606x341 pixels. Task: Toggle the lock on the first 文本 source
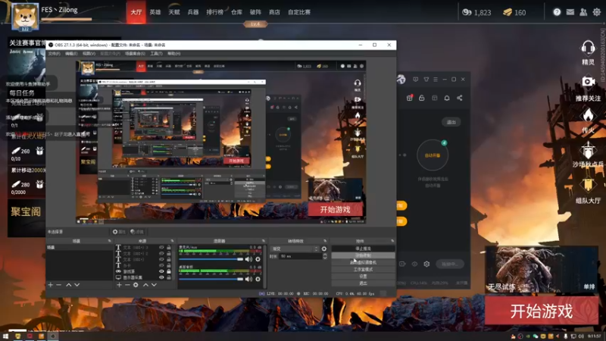pyautogui.click(x=168, y=248)
